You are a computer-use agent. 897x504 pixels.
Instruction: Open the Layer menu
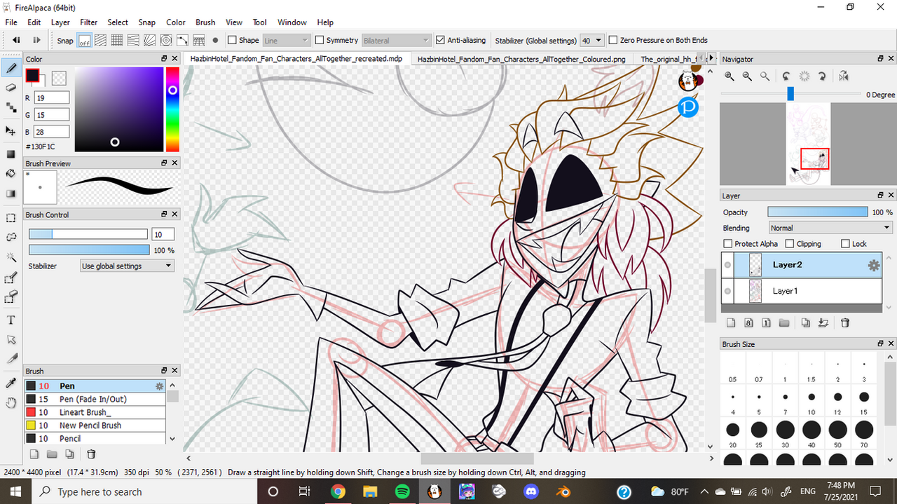60,22
